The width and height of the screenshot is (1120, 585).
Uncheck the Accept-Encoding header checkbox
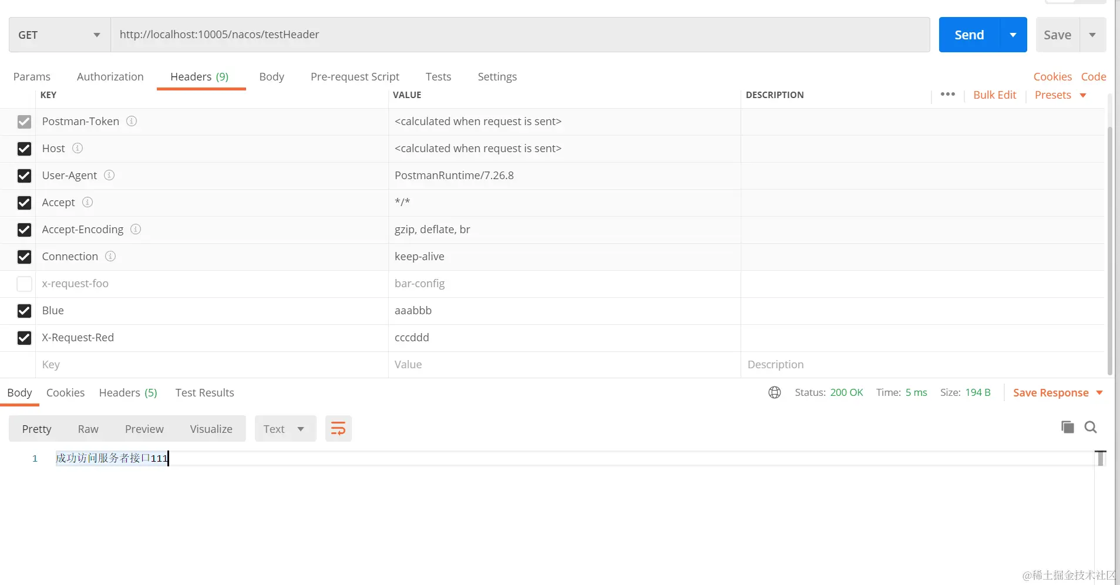click(24, 230)
